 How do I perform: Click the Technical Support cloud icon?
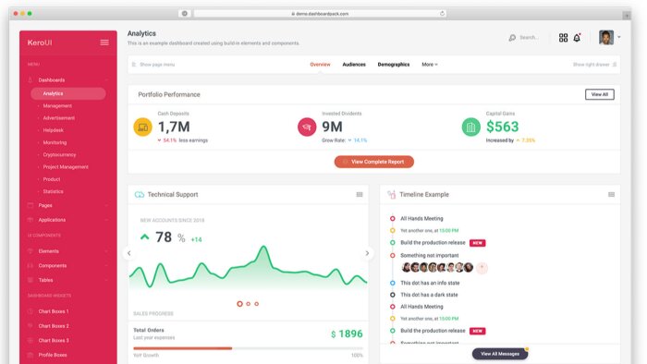point(140,195)
